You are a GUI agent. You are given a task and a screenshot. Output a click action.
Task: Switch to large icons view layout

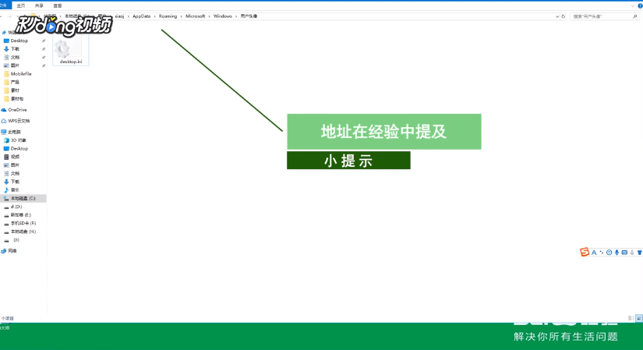click(639, 318)
